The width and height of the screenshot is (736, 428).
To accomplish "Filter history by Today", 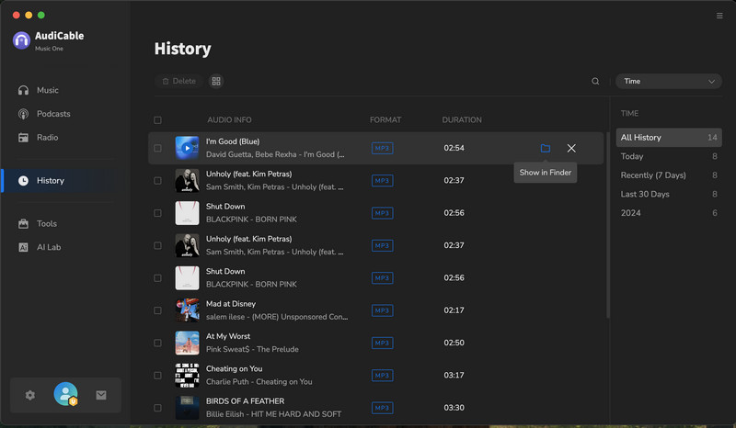I will [x=669, y=156].
